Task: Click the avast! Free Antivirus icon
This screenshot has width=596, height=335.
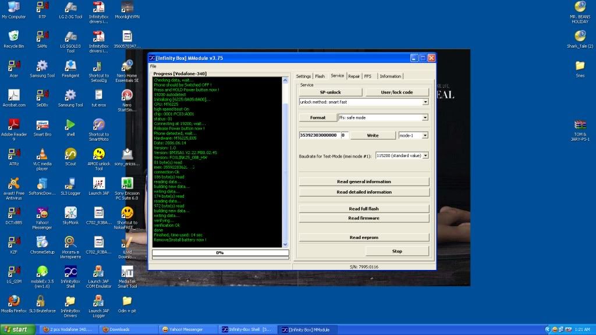Action: [14, 189]
